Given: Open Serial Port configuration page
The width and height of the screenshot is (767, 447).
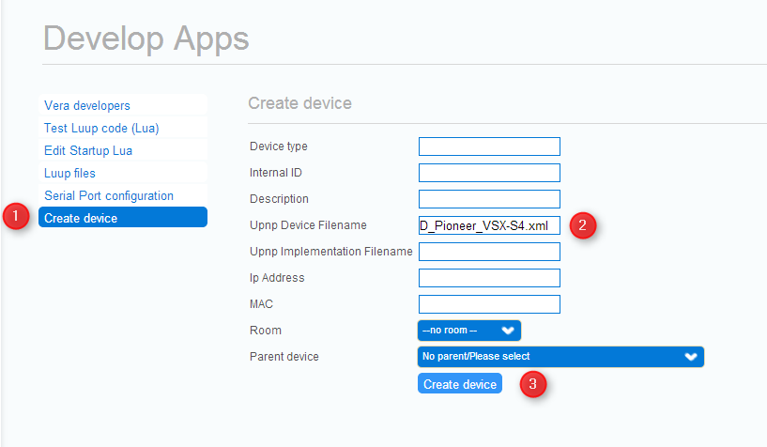Looking at the screenshot, I should 123,195.
